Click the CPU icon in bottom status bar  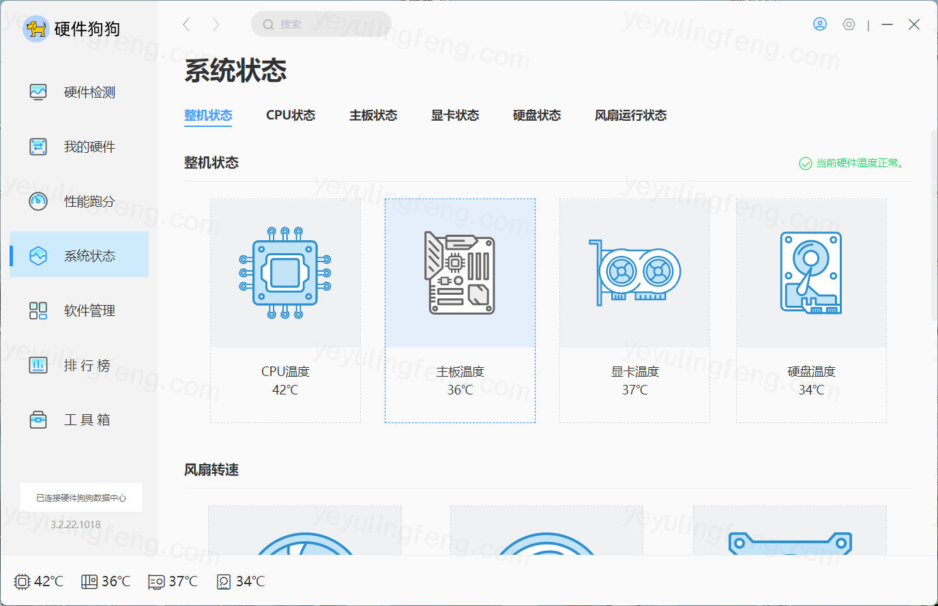[22, 581]
